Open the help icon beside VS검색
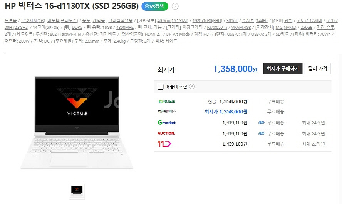 click(175, 7)
